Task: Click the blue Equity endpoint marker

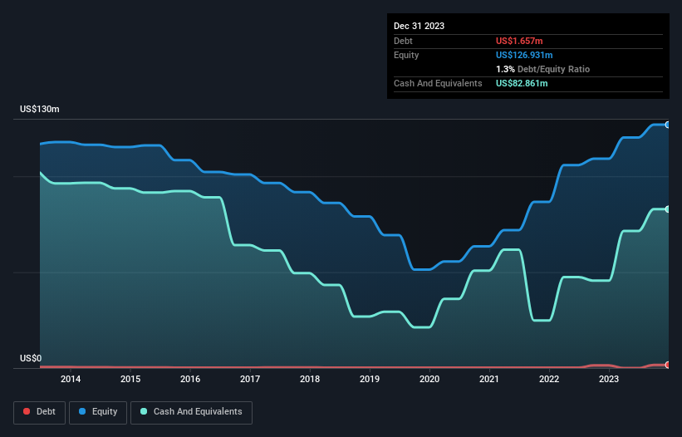Action: [668, 125]
